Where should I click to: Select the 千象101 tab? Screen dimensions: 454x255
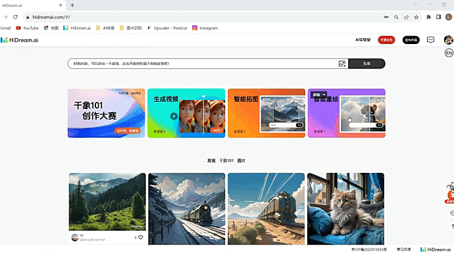pyautogui.click(x=226, y=160)
